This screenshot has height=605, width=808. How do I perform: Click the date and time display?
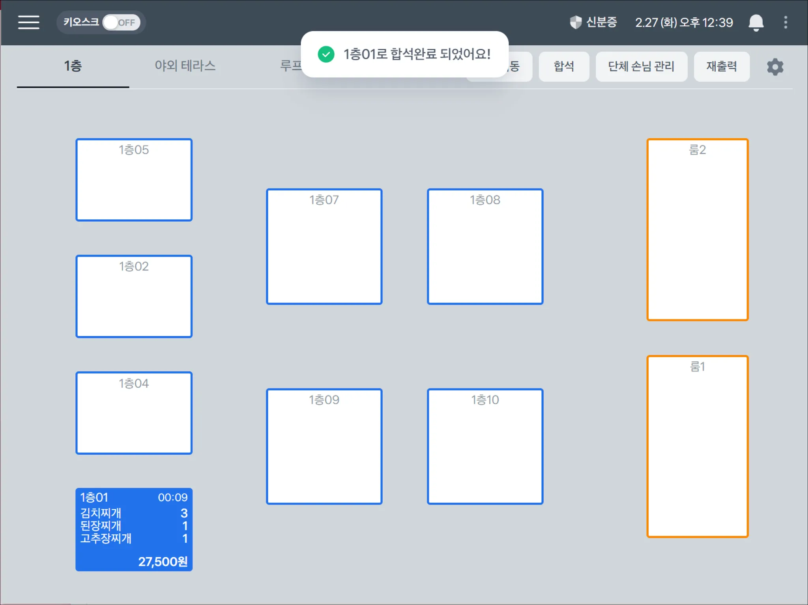click(683, 22)
